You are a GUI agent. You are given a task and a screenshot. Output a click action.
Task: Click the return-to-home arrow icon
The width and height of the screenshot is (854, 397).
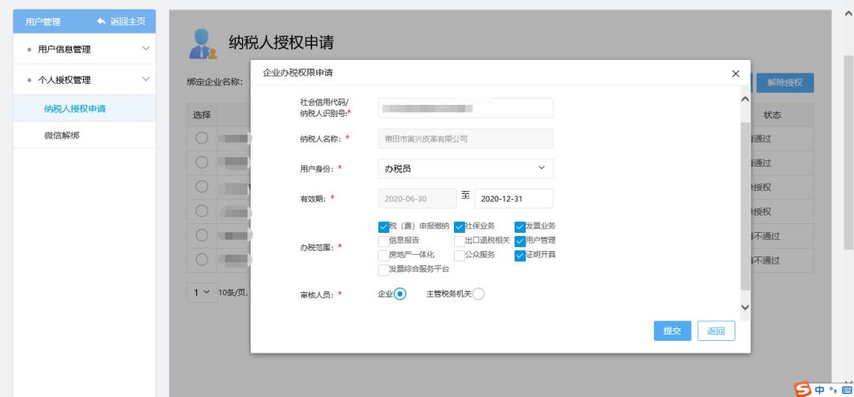(x=101, y=21)
